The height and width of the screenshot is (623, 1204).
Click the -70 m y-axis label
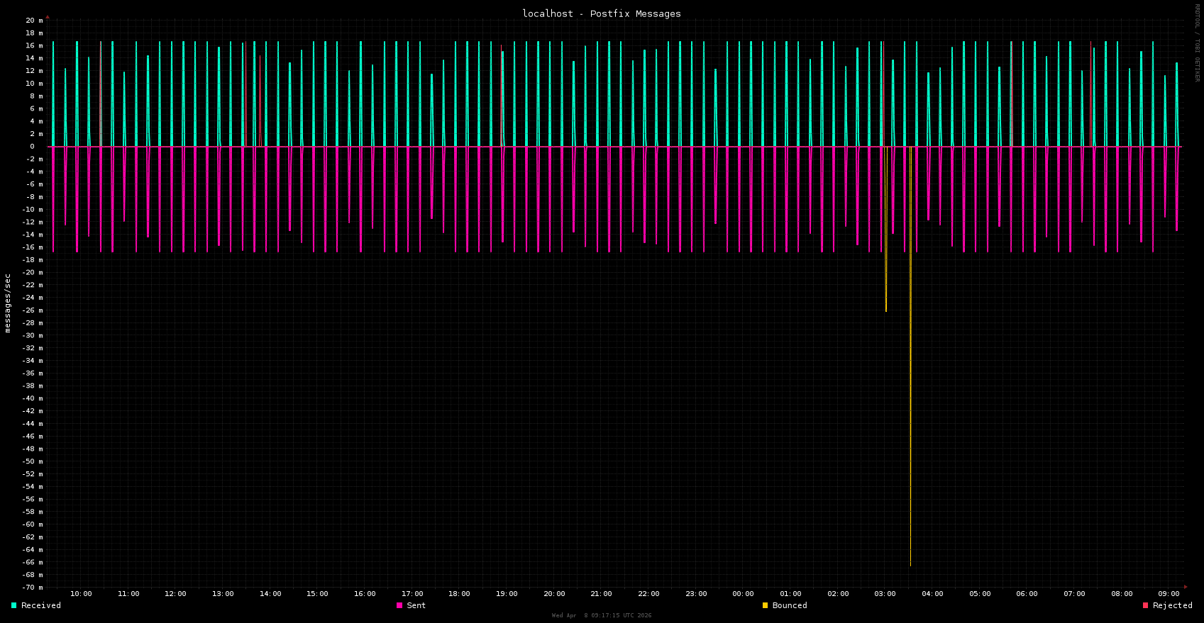click(x=32, y=588)
